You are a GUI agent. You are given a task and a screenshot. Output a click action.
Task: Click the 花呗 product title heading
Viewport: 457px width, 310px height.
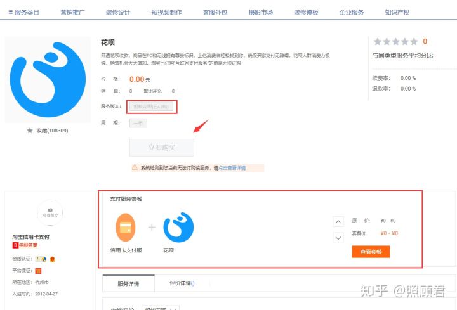108,42
